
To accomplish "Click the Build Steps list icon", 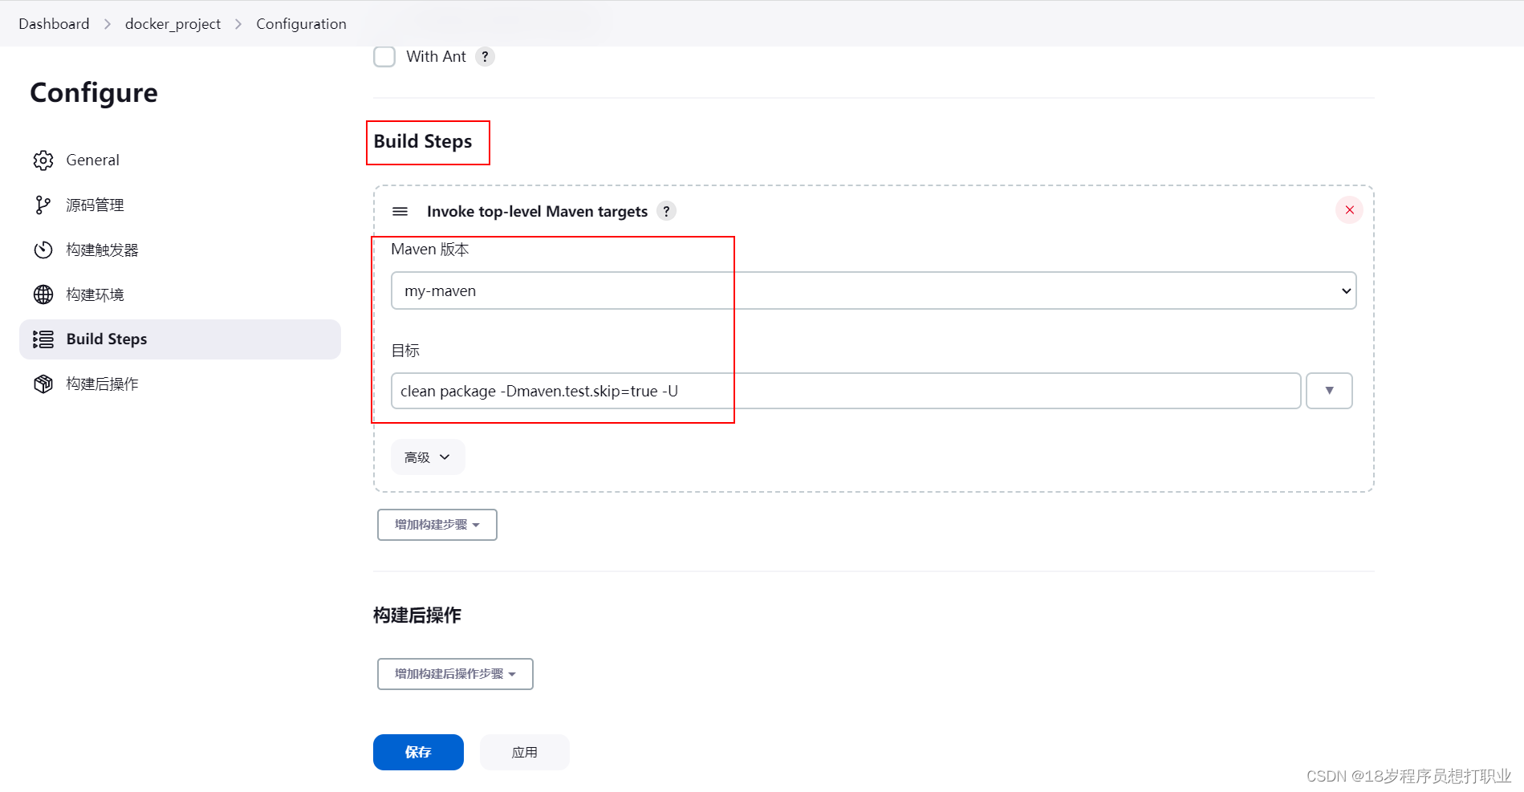I will coord(43,339).
